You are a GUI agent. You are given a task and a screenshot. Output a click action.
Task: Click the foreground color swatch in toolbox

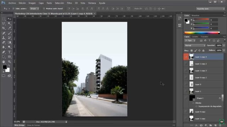pos(5,67)
